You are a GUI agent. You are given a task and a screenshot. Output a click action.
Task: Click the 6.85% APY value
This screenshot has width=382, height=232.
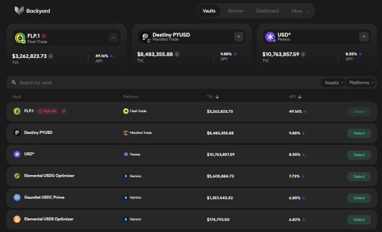click(294, 198)
